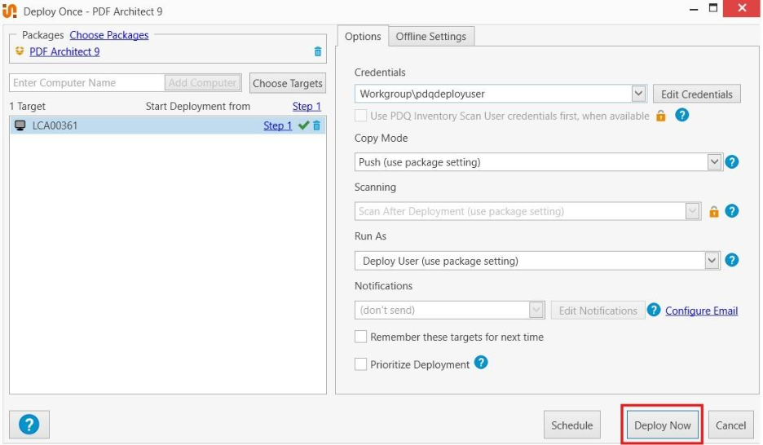Image resolution: width=763 pixels, height=445 pixels.
Task: Open help for Prioritize Deployment
Action: click(481, 363)
